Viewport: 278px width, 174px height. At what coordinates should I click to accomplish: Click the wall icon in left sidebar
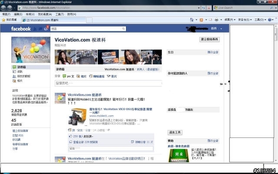pyautogui.click(x=14, y=67)
